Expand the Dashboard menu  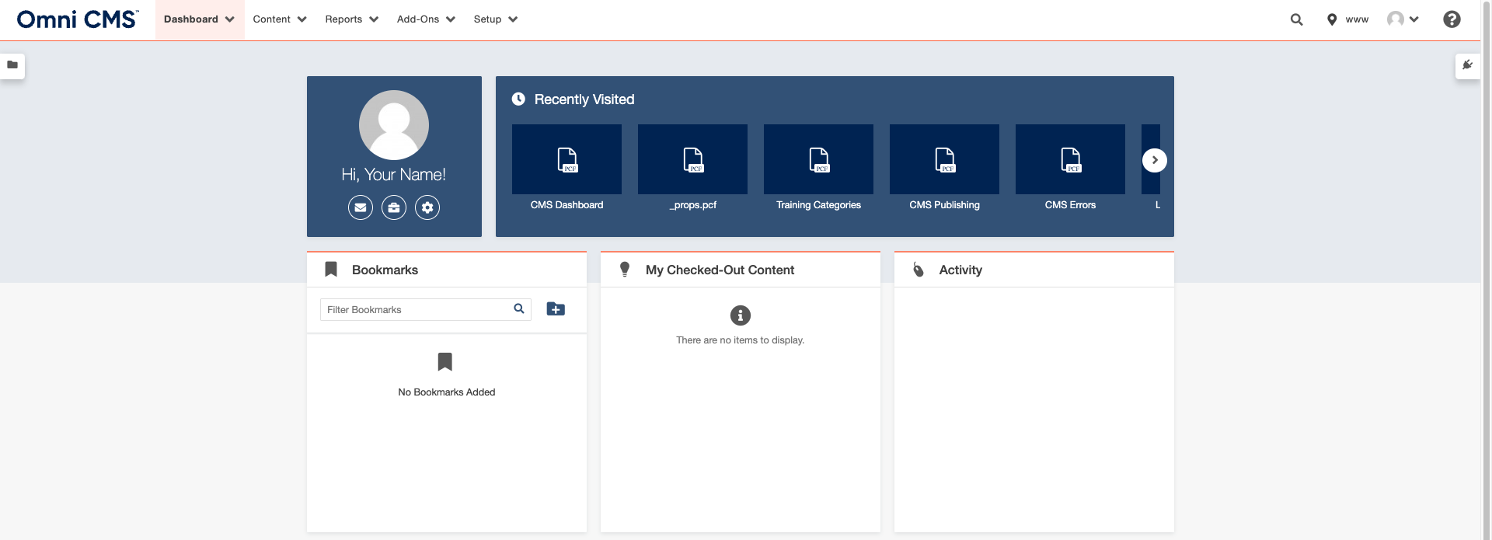199,19
